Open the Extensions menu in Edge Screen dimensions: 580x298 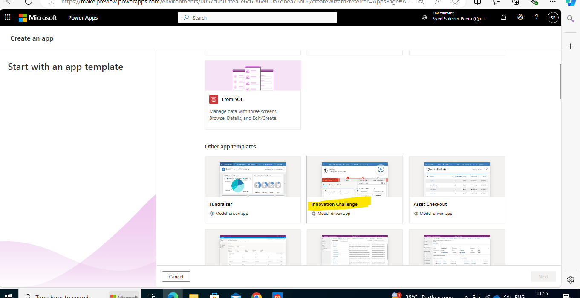515,3
